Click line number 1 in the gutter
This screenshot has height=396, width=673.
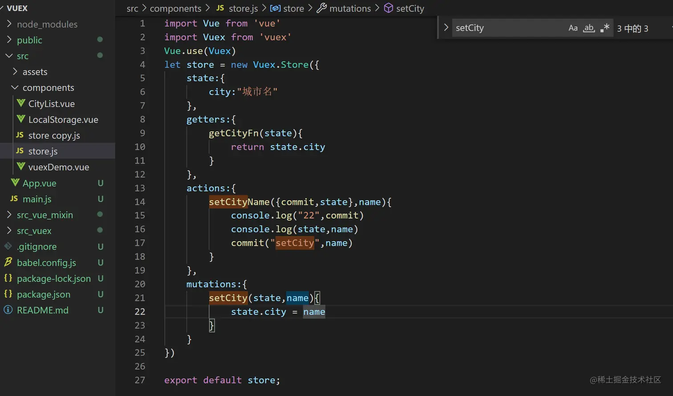coord(142,23)
